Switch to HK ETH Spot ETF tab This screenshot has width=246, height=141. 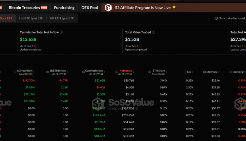(x=61, y=19)
